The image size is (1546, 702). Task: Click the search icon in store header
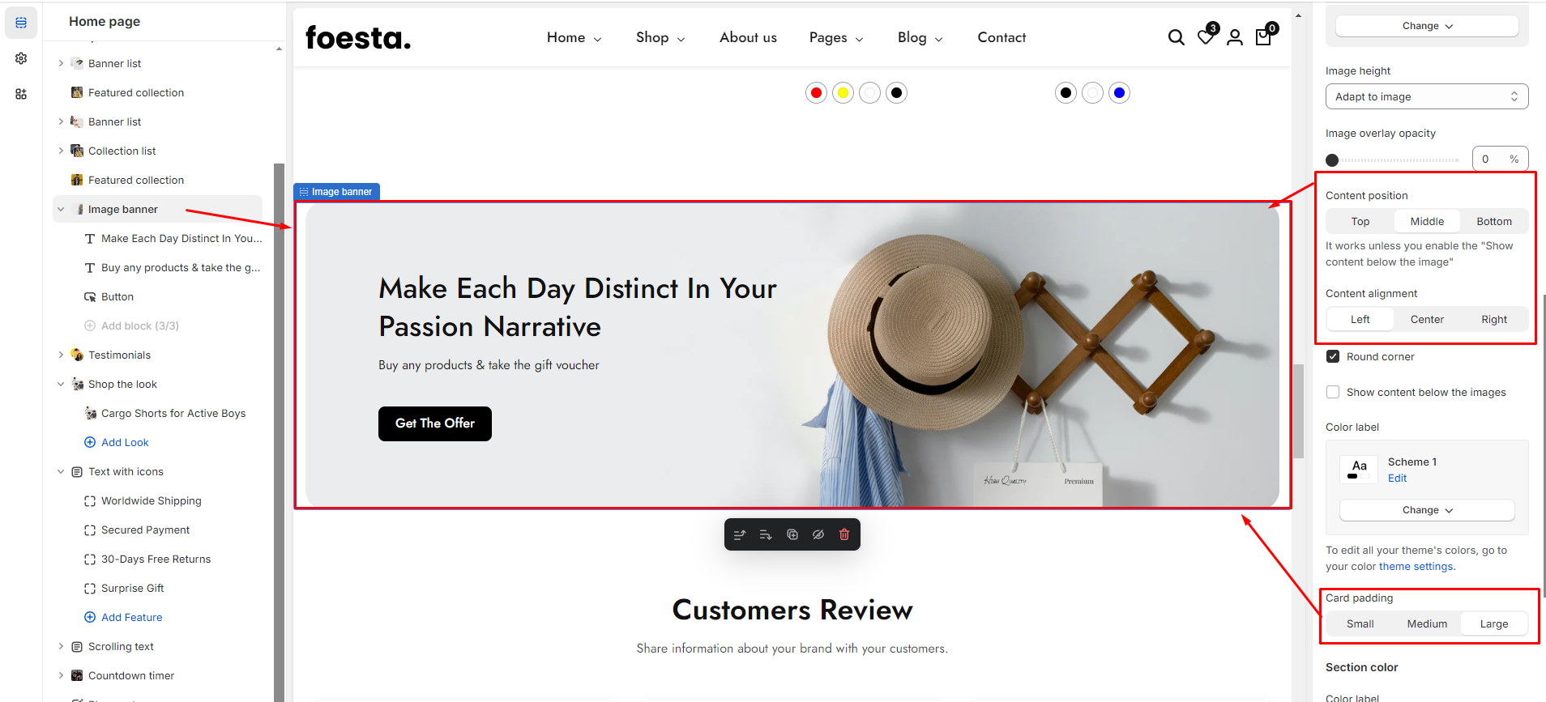pos(1176,37)
